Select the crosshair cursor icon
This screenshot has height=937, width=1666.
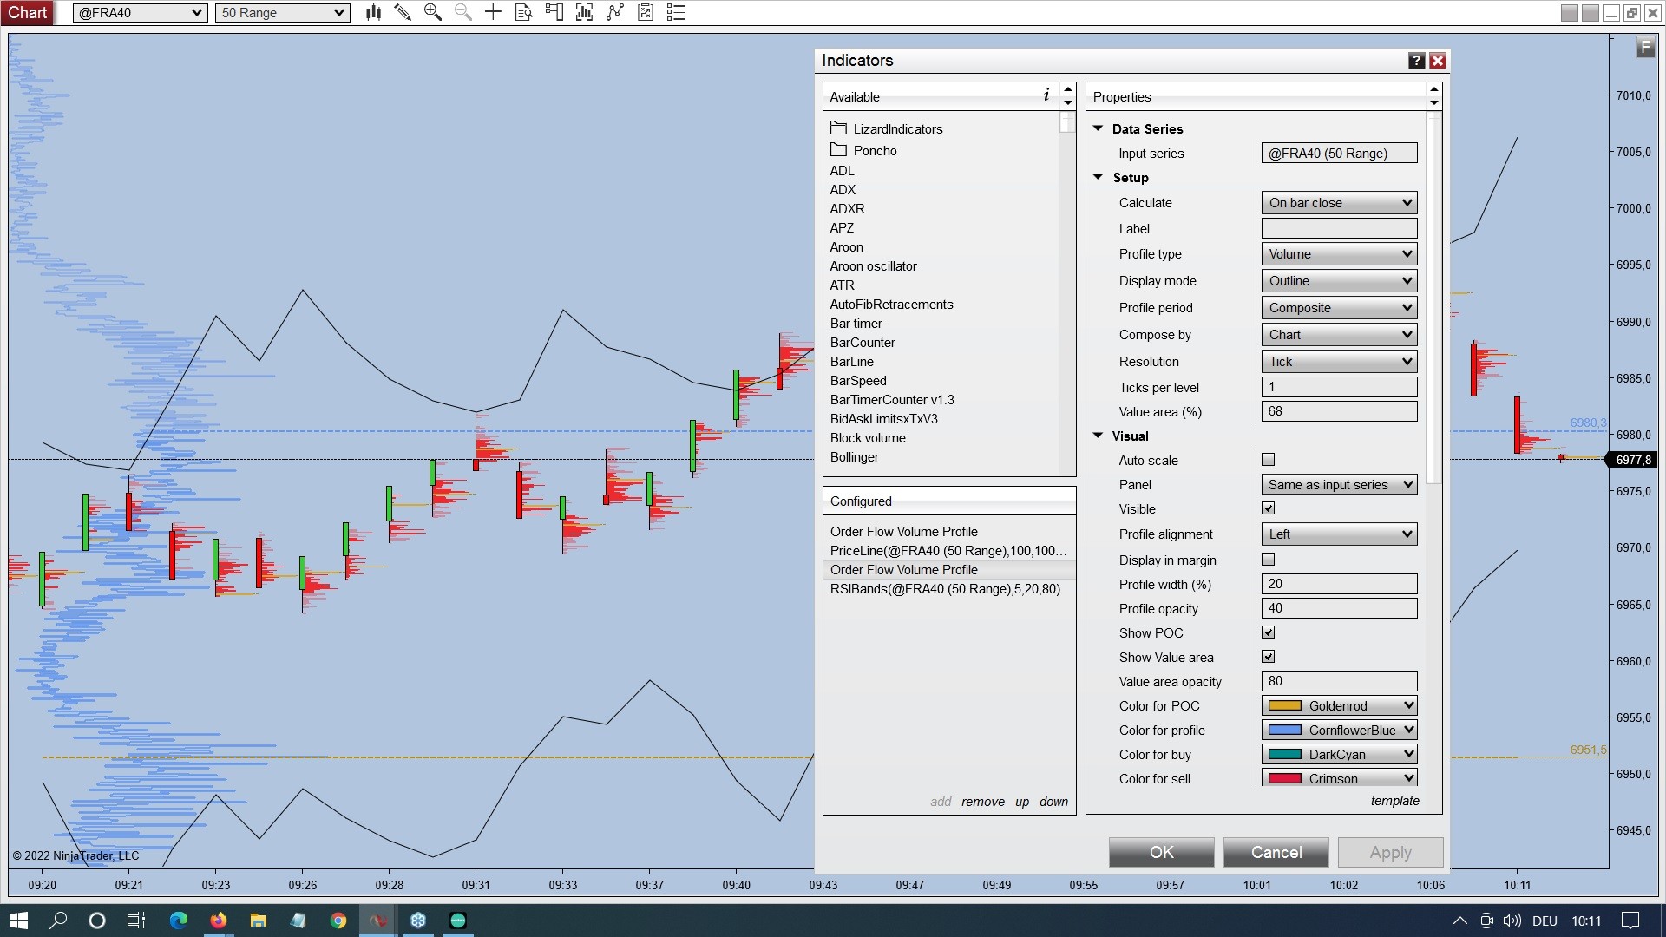[x=493, y=12]
